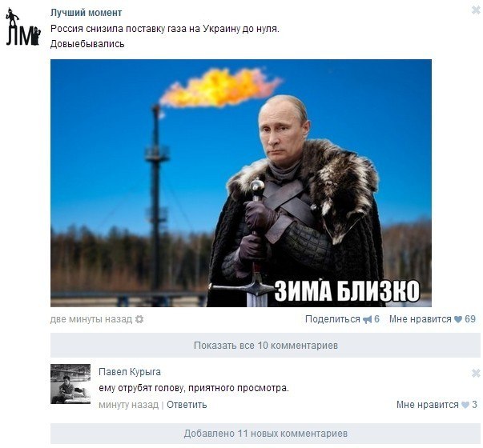Load Добавлено 11 новых комментариев bar
Screen dimensions: 483x448
pyautogui.click(x=265, y=434)
